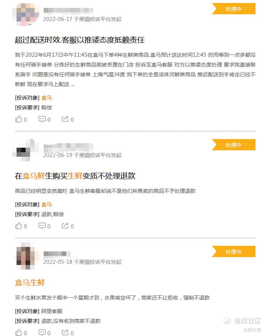
Task: Share the first complaint post
Action: (x=68, y=120)
